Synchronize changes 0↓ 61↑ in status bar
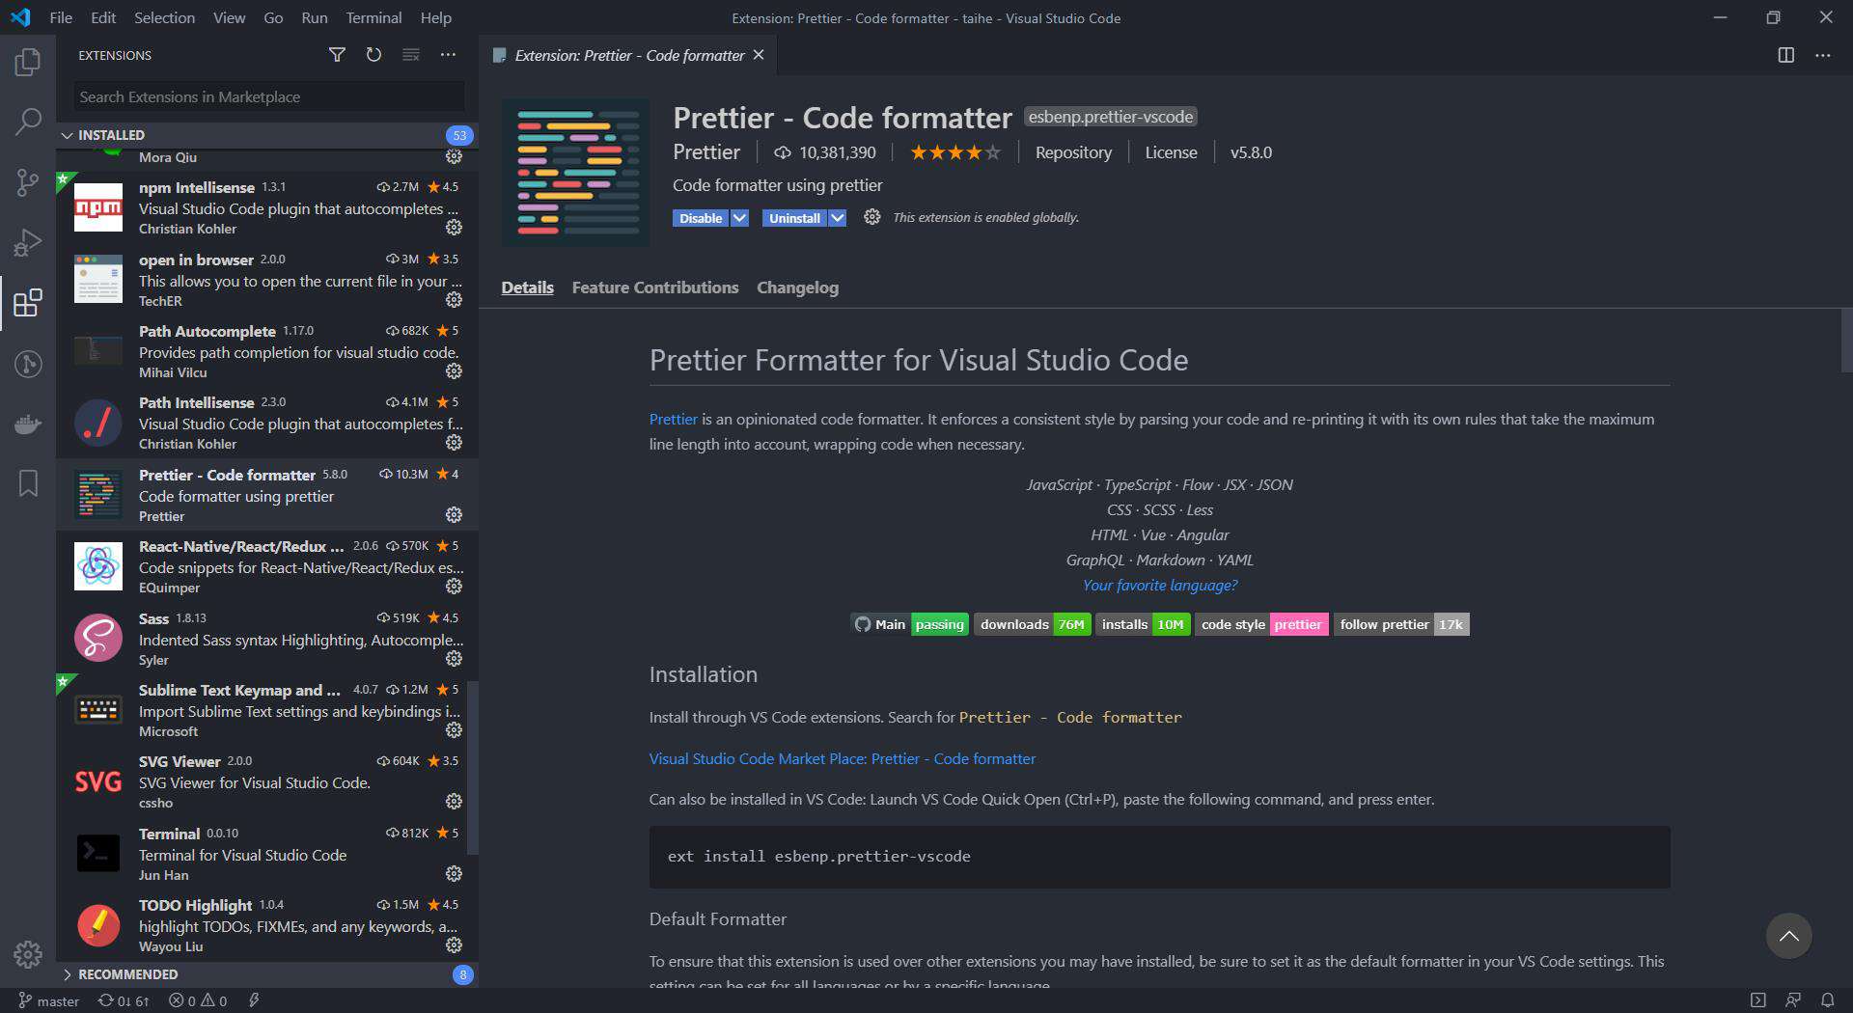Viewport: 1853px width, 1013px height. pyautogui.click(x=124, y=1000)
